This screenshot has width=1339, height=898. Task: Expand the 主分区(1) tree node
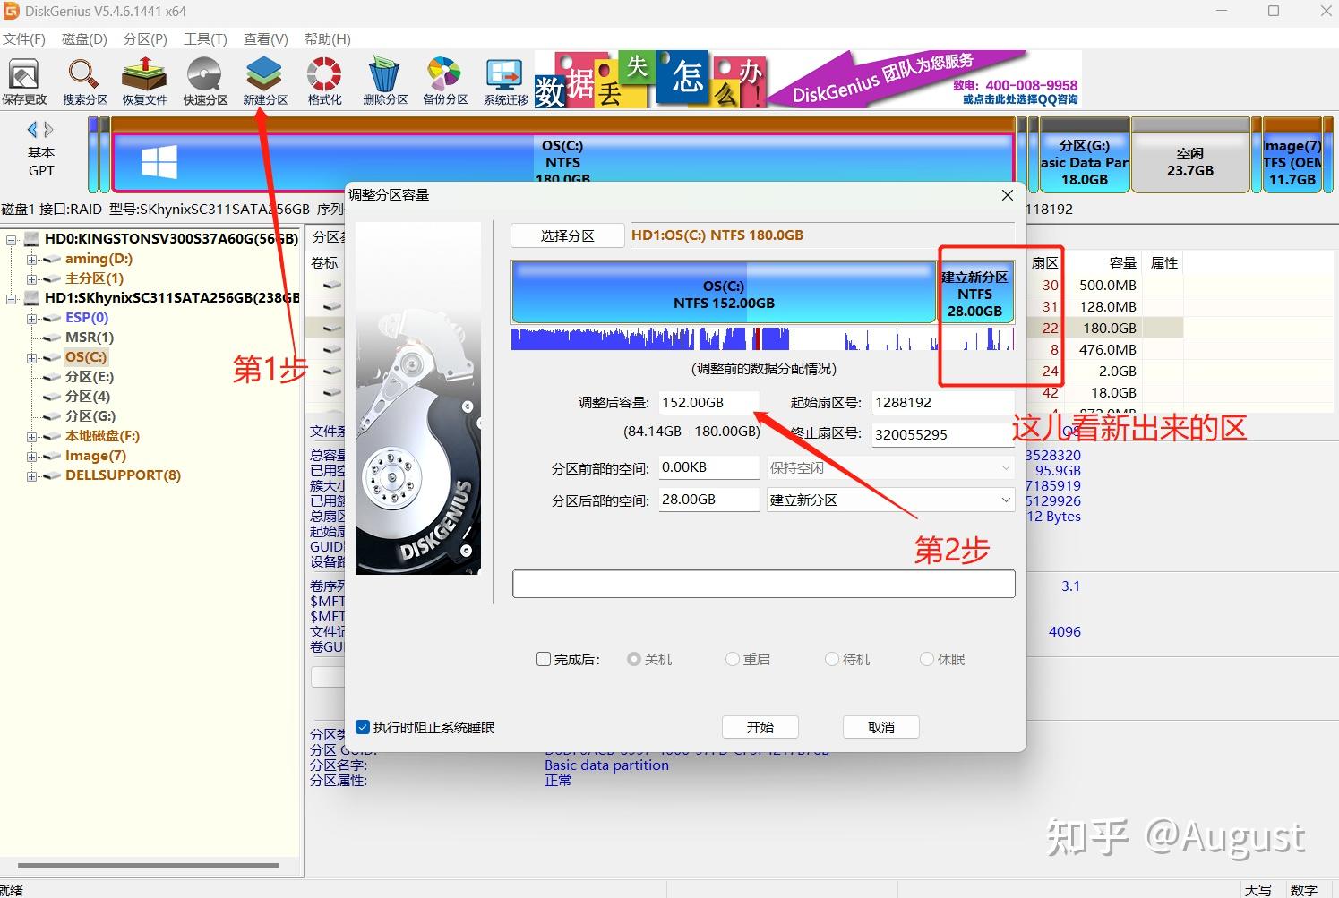tap(32, 278)
